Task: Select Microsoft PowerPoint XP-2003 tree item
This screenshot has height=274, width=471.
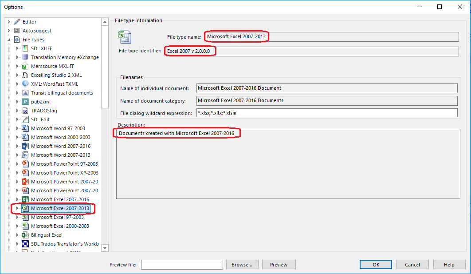Action: click(x=65, y=173)
